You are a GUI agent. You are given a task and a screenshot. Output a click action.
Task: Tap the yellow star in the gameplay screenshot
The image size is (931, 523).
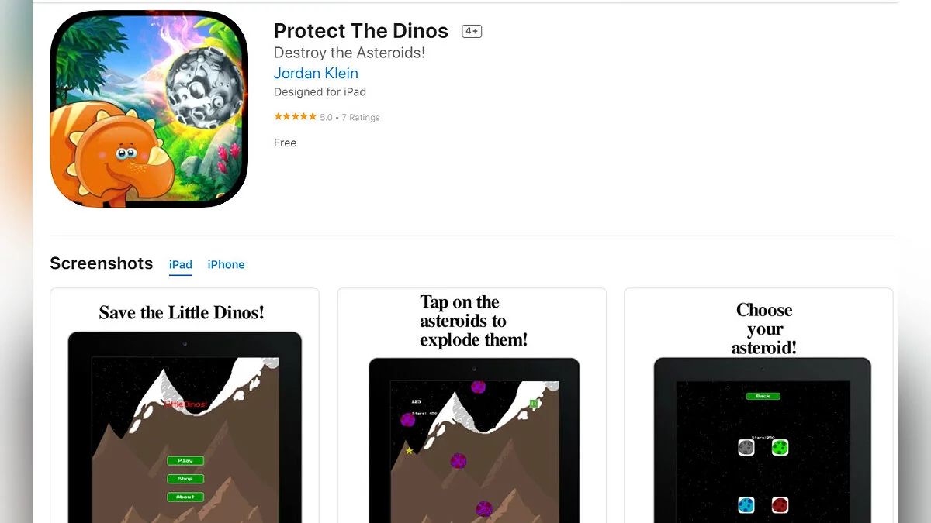tap(409, 451)
